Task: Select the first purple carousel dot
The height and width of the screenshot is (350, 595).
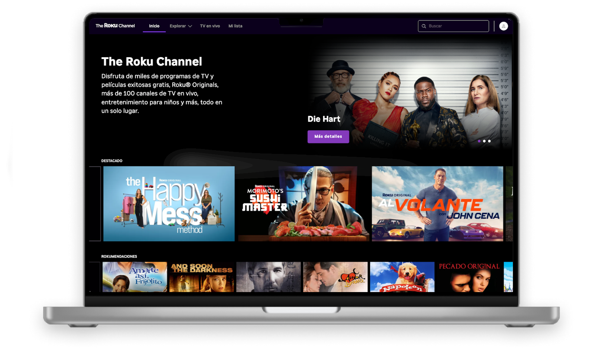Action: (x=479, y=141)
